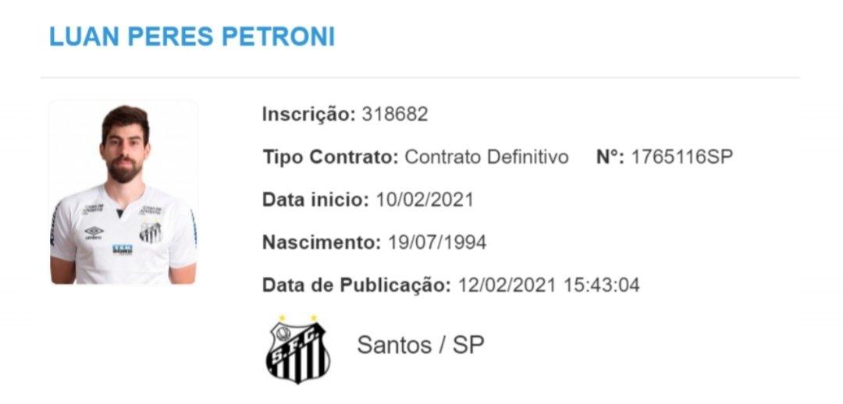Select the Inscrição label

(308, 115)
